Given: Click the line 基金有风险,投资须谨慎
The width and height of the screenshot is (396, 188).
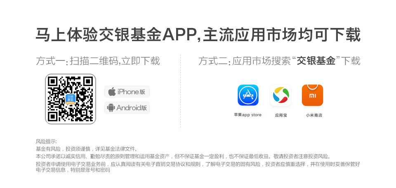Looking at the screenshot, I should [87, 149].
